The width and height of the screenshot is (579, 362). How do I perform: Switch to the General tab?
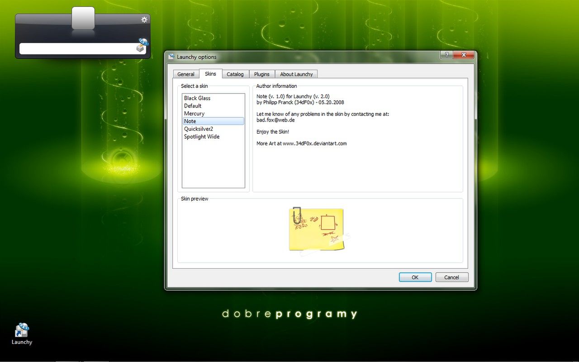pyautogui.click(x=186, y=74)
